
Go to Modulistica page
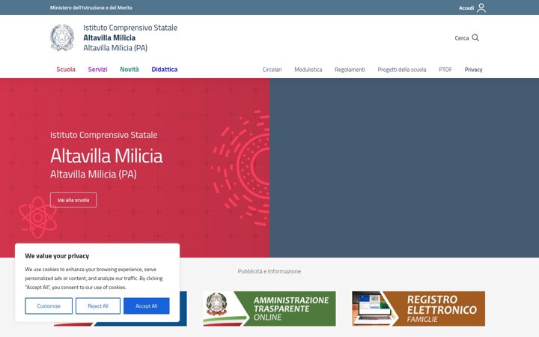[308, 70]
